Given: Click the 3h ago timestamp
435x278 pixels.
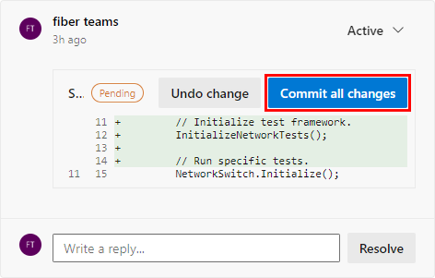Looking at the screenshot, I should pos(69,40).
